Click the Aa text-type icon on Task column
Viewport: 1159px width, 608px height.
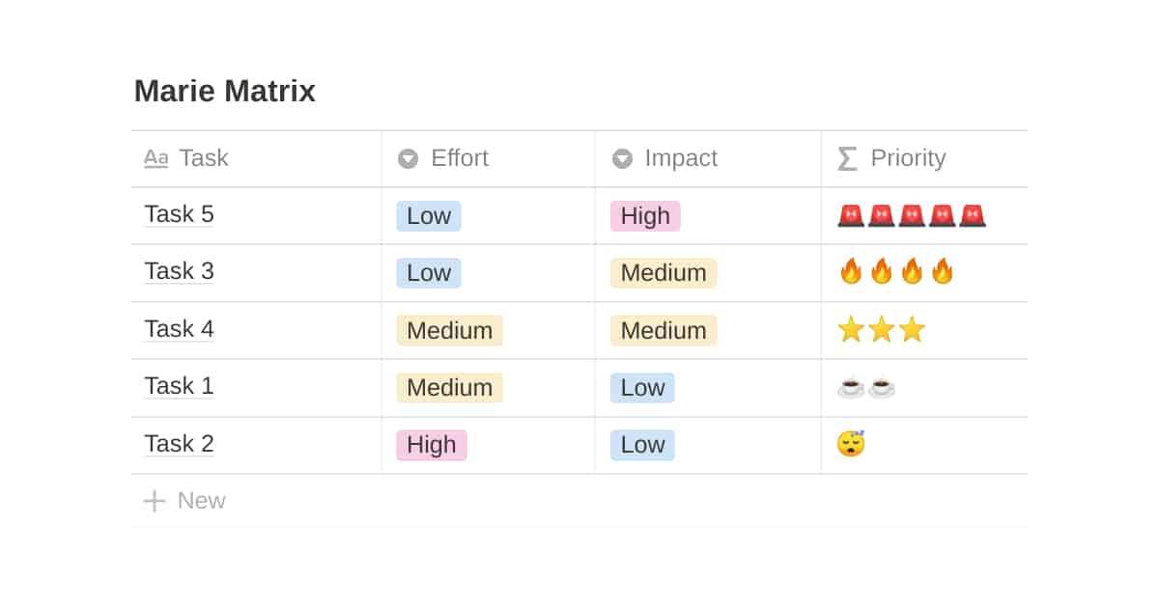tap(155, 158)
